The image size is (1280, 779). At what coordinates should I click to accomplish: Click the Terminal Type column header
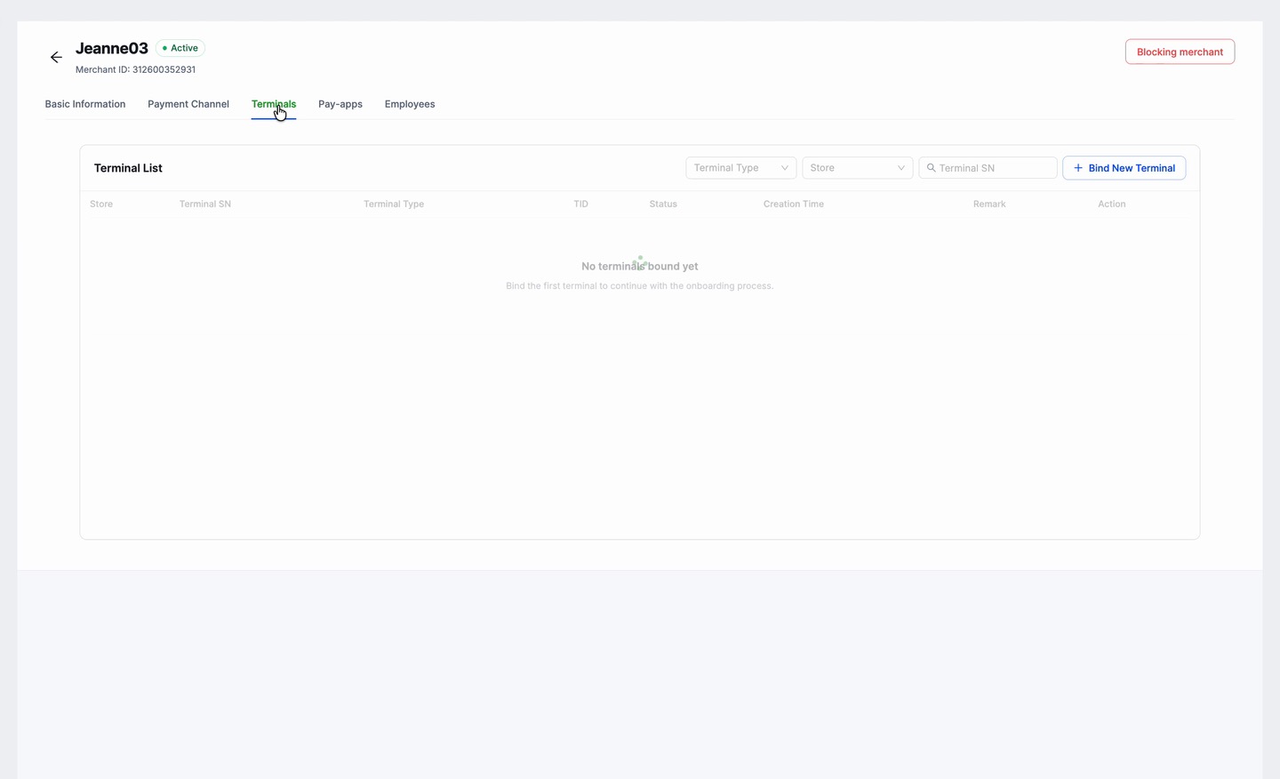coord(394,204)
